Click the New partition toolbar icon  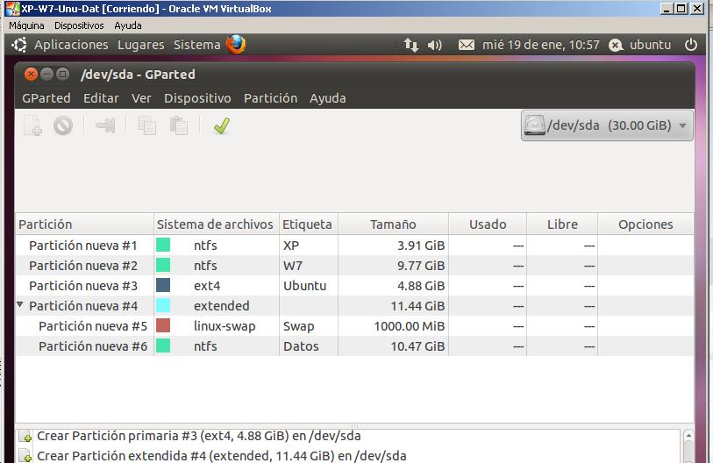click(x=32, y=125)
